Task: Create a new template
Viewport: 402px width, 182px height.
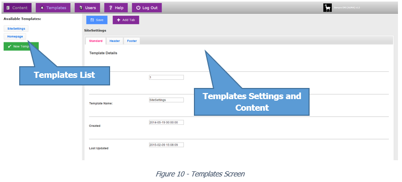Action: coord(21,47)
